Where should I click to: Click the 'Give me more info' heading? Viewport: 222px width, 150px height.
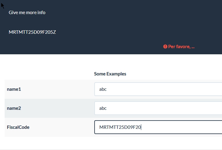click(27, 13)
